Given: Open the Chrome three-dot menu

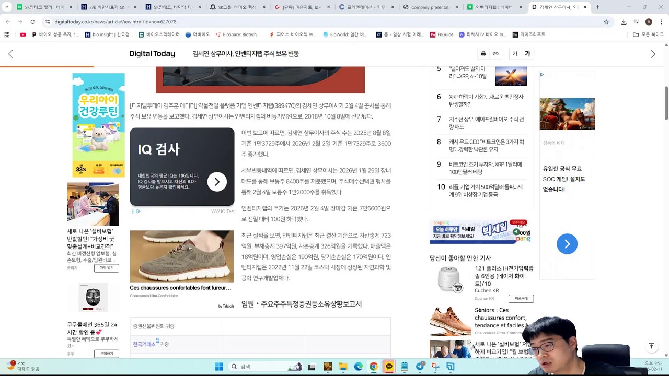Looking at the screenshot, I should coord(661,22).
